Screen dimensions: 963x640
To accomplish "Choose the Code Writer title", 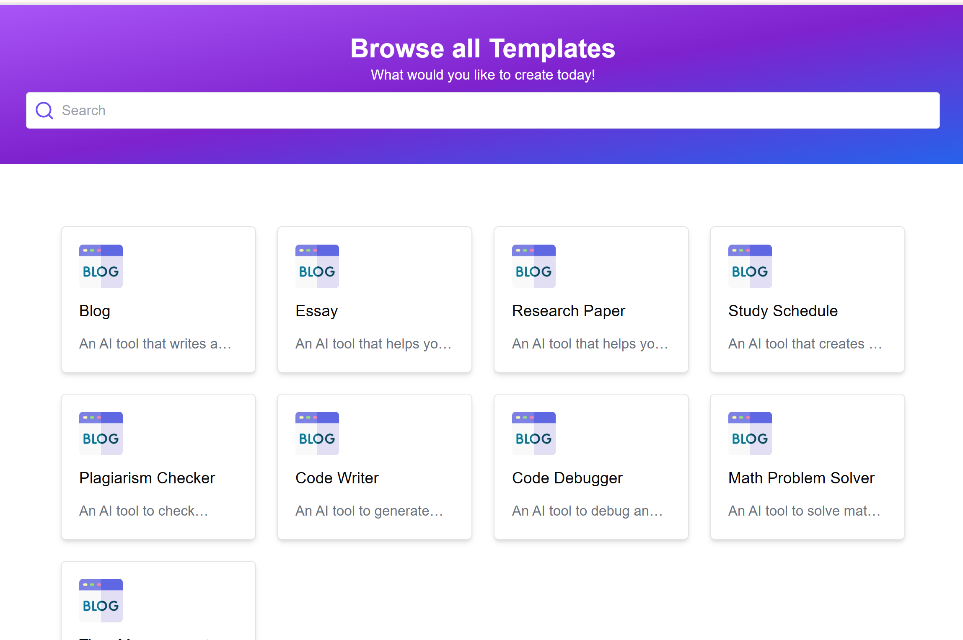I will click(x=337, y=478).
